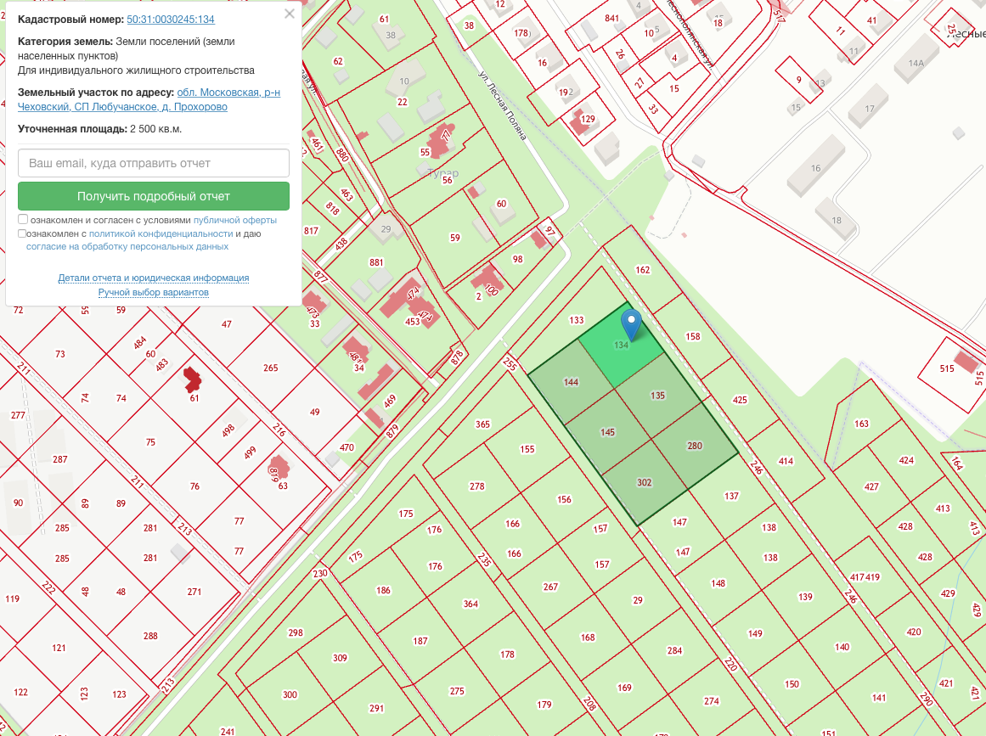
Task: Click Ручной выбор вариантов link
Action: point(154,292)
